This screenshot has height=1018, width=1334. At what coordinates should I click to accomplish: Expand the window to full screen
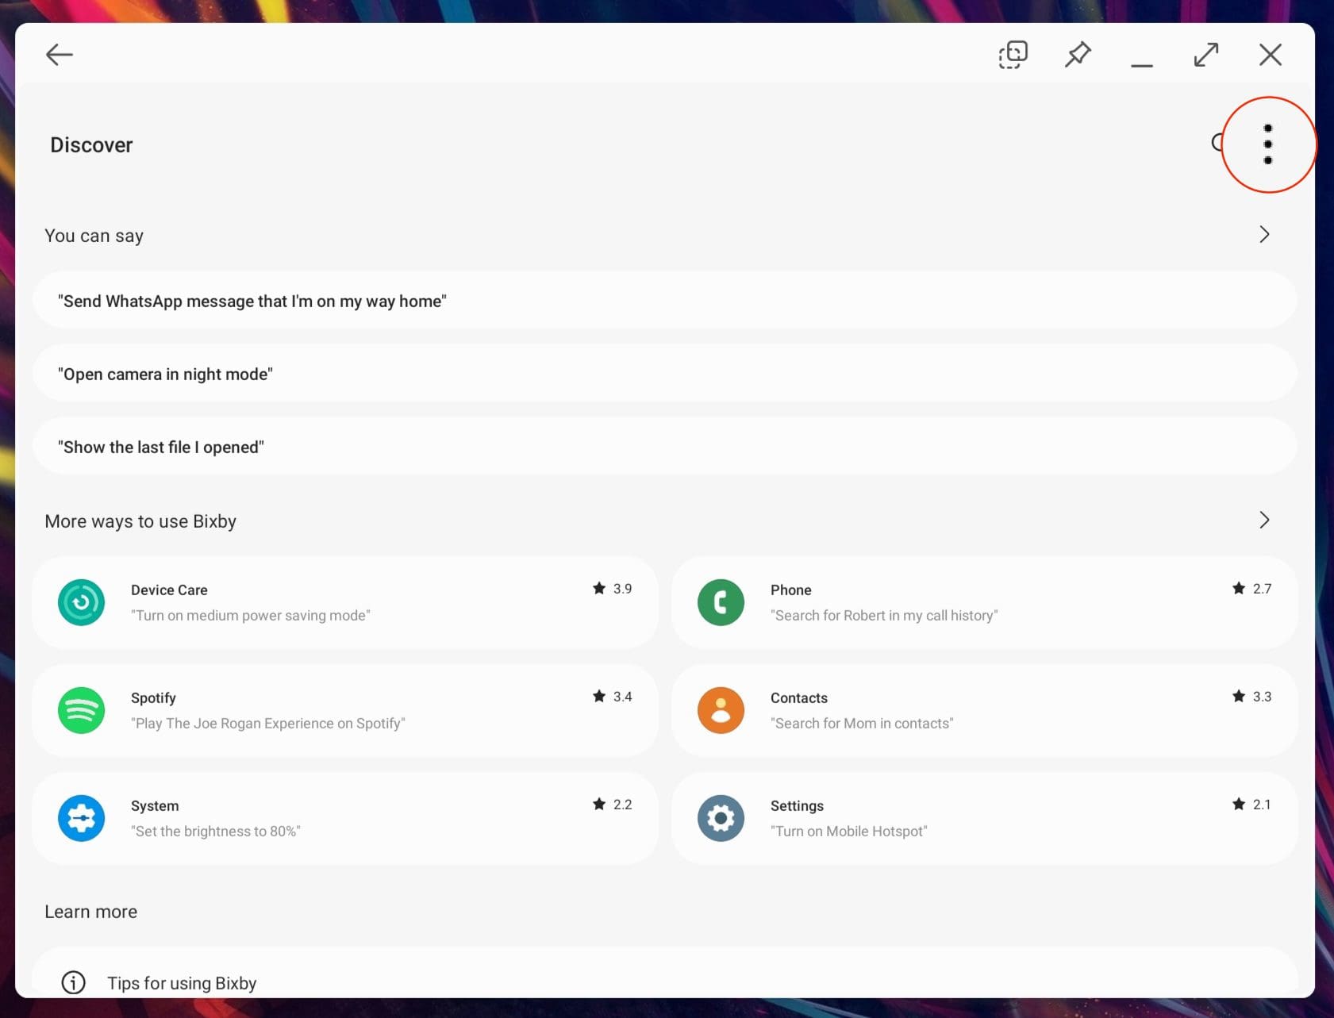click(1205, 55)
